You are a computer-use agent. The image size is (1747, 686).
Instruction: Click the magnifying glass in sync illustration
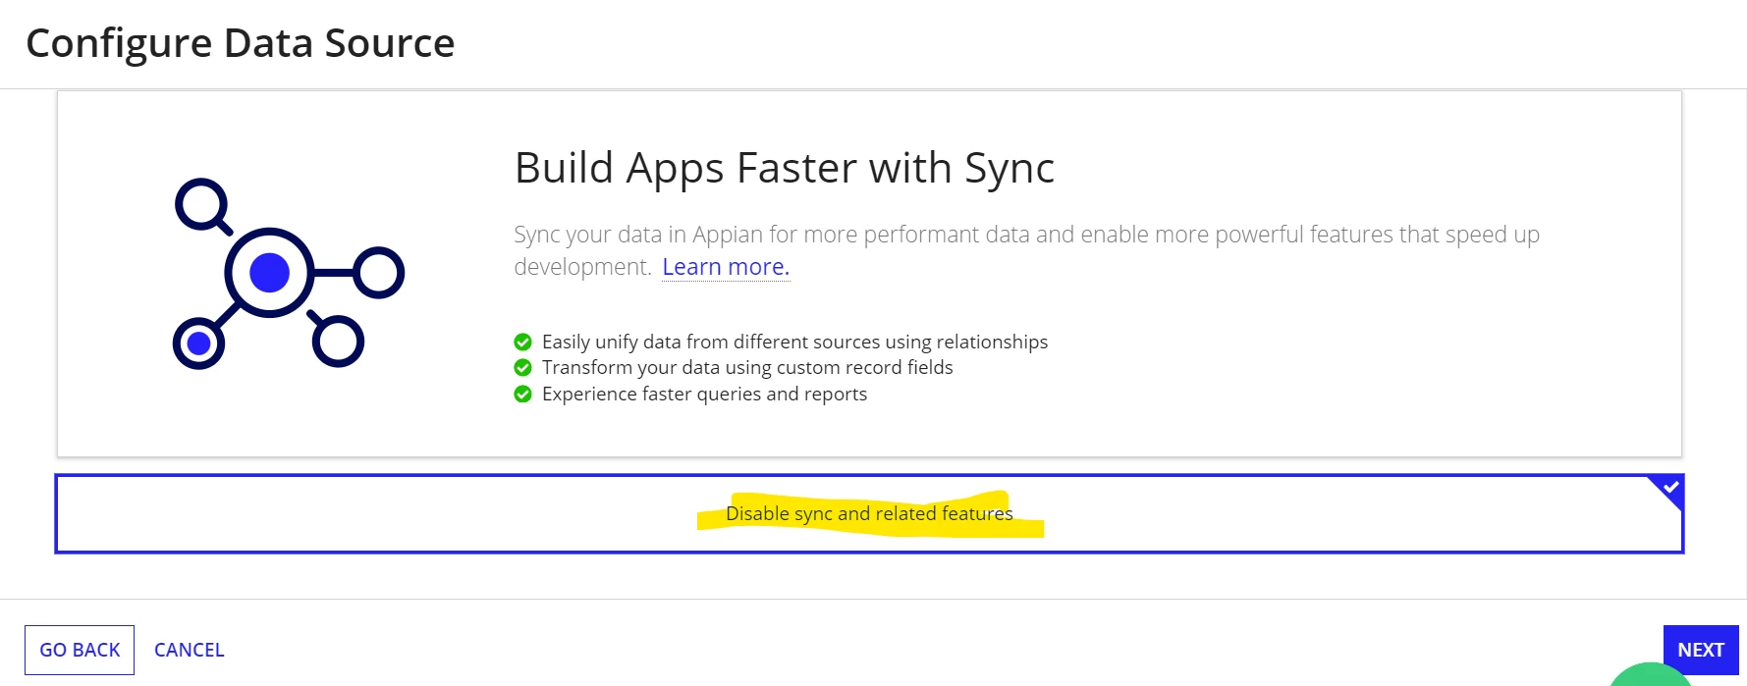(203, 206)
